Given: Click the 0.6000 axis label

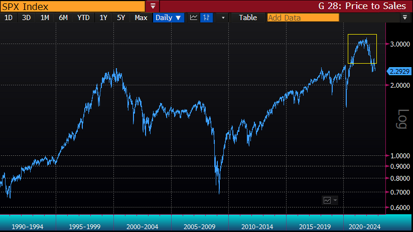Looking at the screenshot, I should [400, 207].
